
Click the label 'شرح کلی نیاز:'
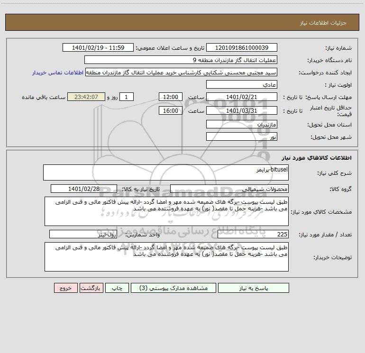point(335,173)
